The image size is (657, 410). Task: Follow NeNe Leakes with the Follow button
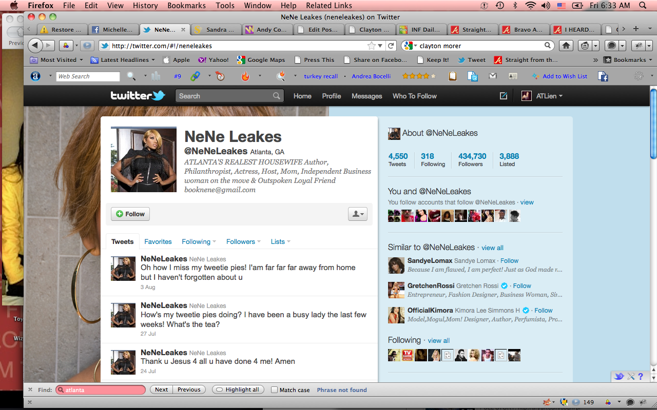(130, 214)
